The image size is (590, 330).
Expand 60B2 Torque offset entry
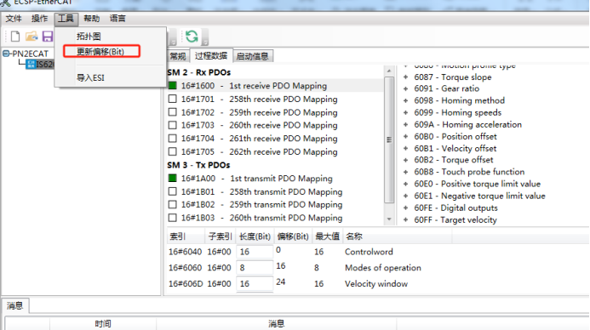click(405, 160)
